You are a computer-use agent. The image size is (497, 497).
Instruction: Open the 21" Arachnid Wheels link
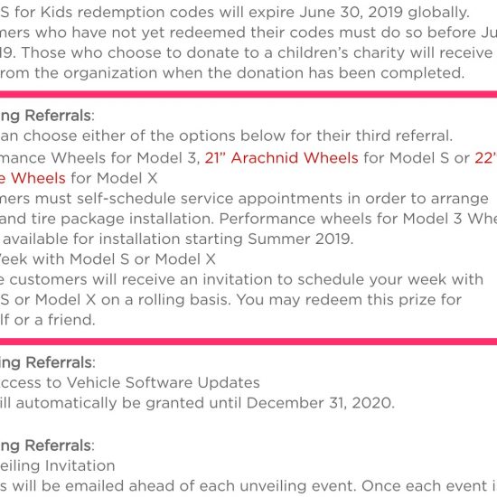coord(281,157)
